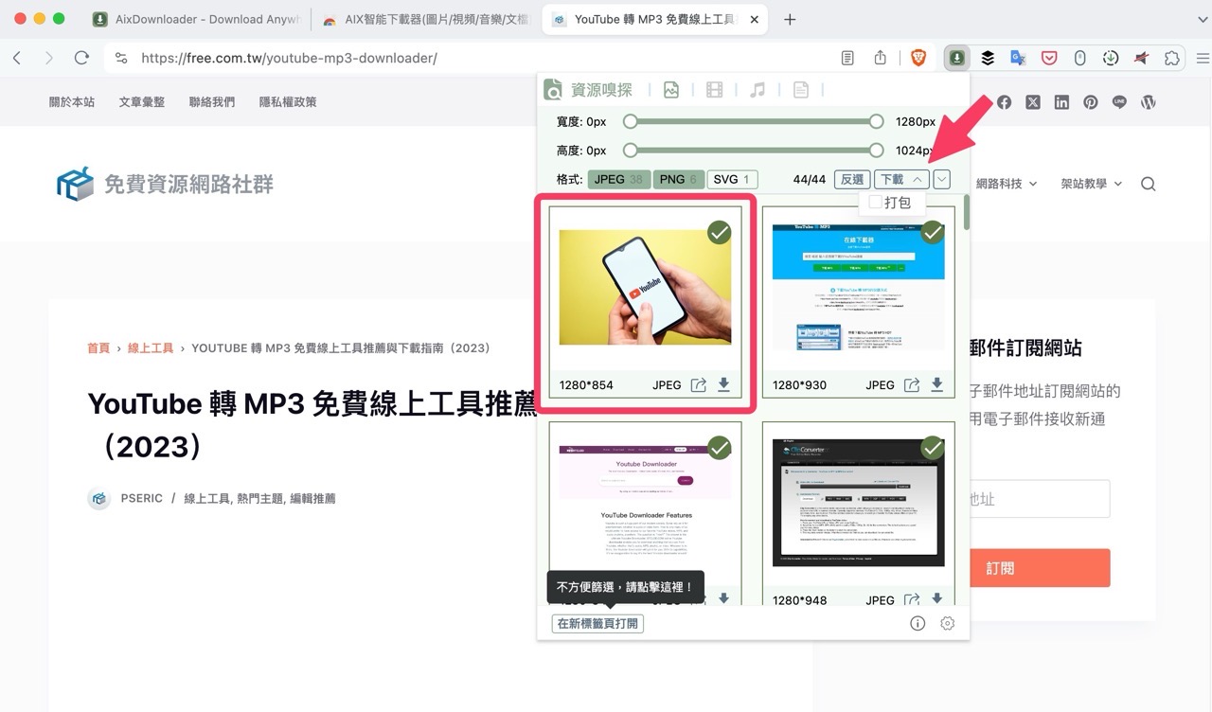Open a new browser tab

point(790,19)
